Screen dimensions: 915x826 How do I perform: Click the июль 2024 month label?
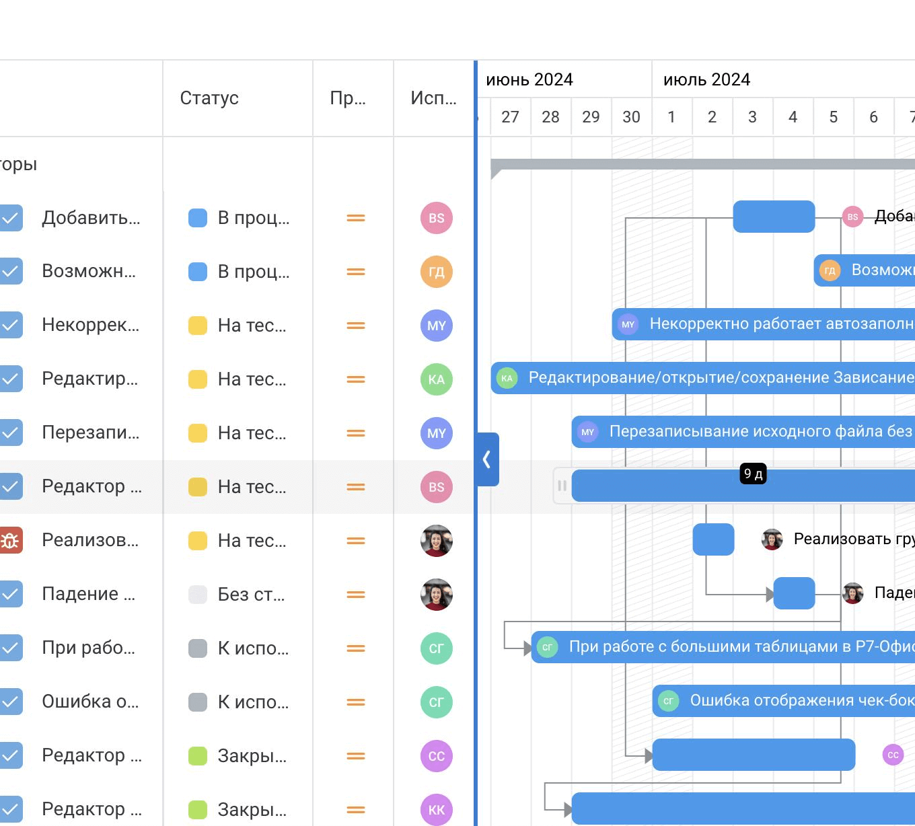(706, 79)
